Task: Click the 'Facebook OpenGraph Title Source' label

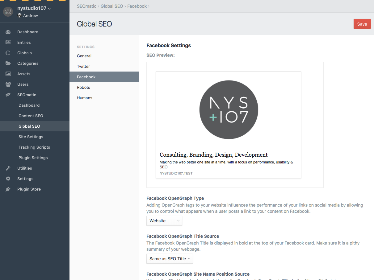Action: pos(183,236)
